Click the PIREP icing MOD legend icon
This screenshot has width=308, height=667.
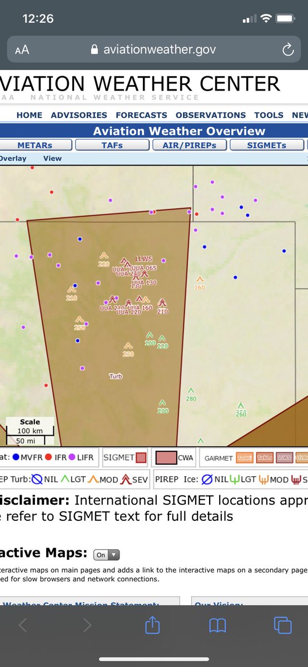(263, 479)
